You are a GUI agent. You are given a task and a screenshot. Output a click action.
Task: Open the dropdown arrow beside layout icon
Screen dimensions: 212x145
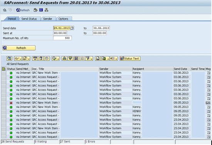pos(116,59)
